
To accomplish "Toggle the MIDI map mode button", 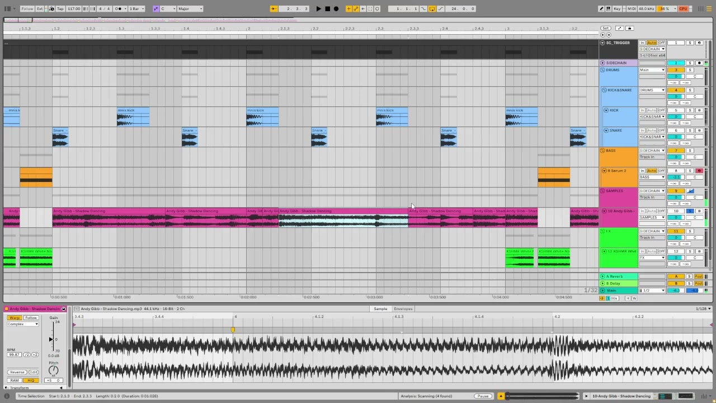I will pyautogui.click(x=632, y=8).
